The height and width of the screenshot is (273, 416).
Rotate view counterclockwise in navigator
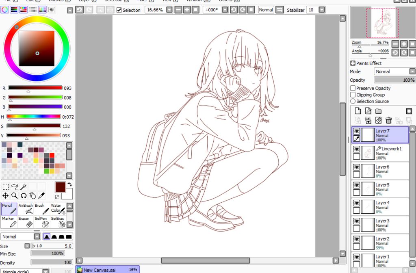tap(395, 52)
